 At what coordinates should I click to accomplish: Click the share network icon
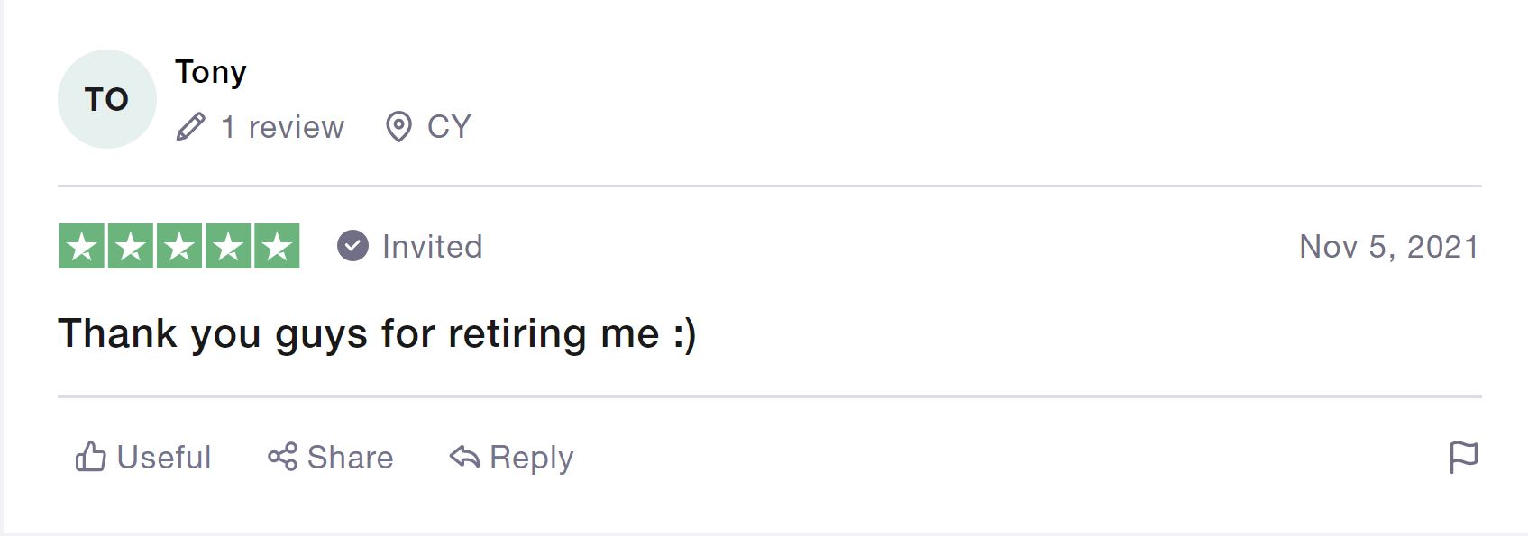pos(282,457)
